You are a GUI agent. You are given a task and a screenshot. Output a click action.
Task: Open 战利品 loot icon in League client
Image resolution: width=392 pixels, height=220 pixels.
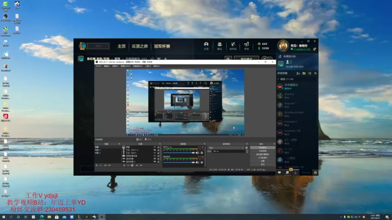point(233,44)
